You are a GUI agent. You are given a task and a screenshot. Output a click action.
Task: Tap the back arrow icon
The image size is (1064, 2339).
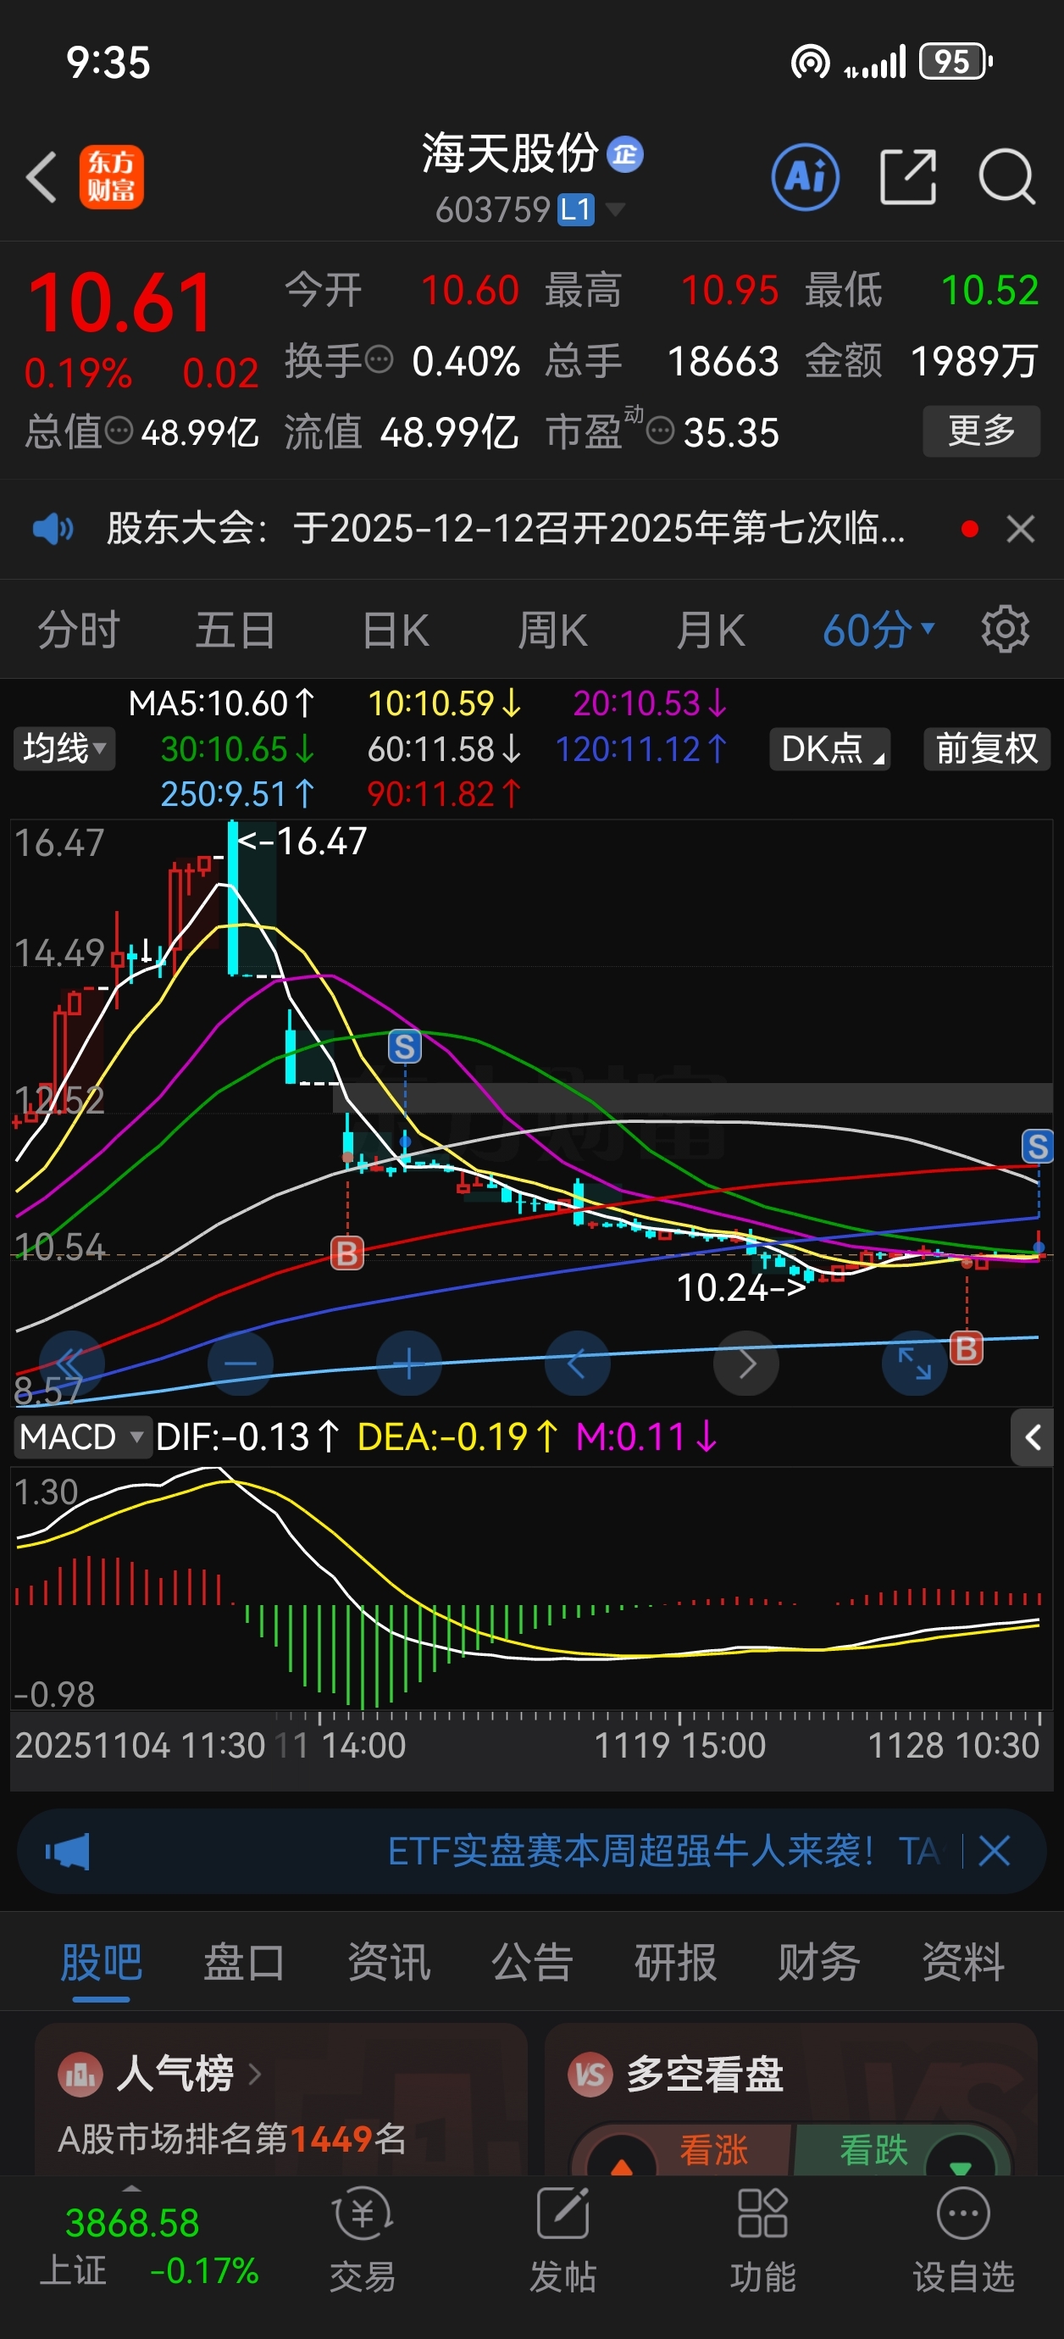pyautogui.click(x=42, y=177)
